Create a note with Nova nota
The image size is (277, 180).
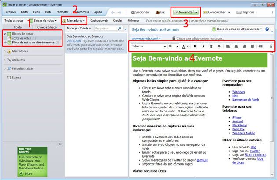(x=183, y=12)
